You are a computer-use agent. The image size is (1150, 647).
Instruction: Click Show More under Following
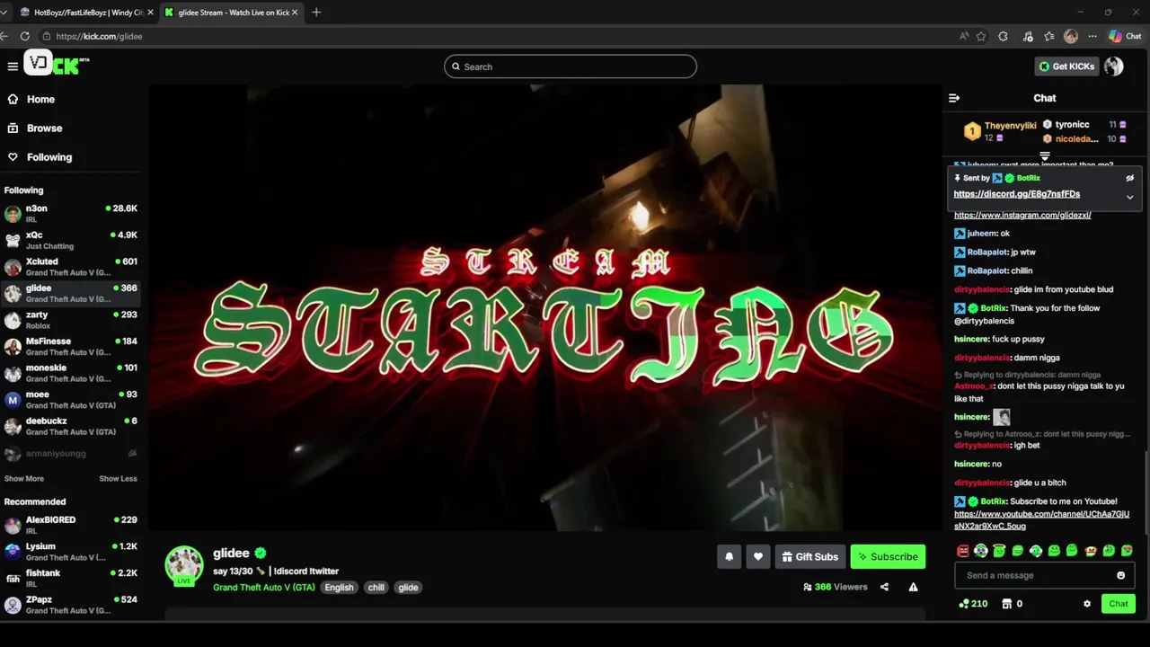[x=24, y=479]
